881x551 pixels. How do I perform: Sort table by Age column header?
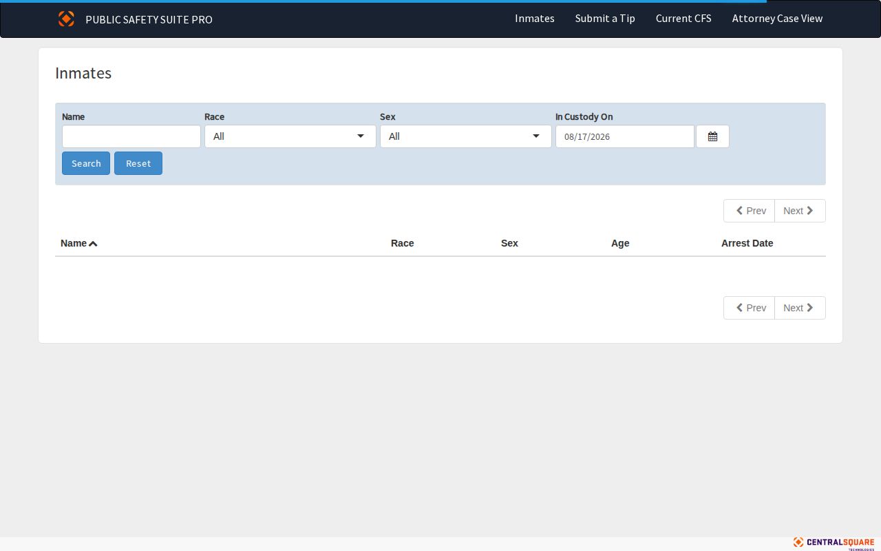(x=620, y=243)
